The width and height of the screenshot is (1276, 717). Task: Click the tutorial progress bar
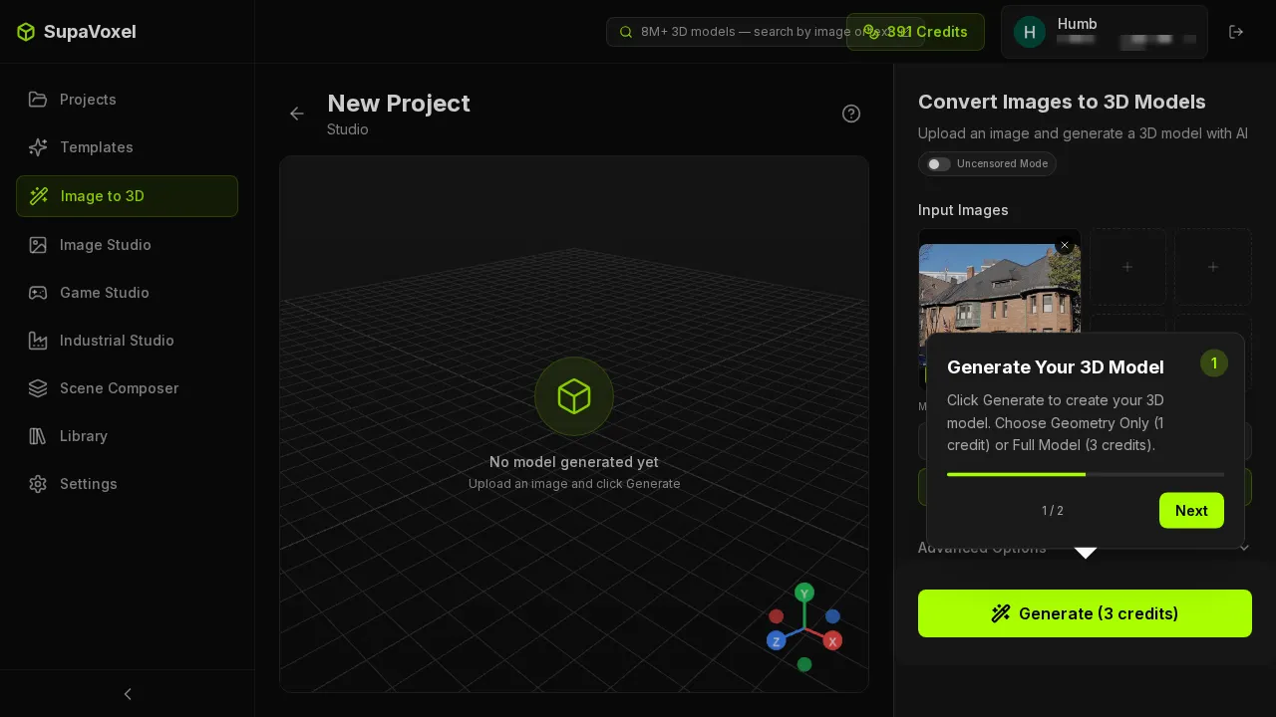point(1086,474)
